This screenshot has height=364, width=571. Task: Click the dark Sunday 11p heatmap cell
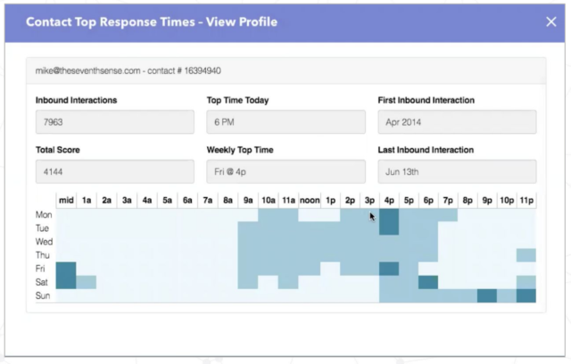(526, 295)
